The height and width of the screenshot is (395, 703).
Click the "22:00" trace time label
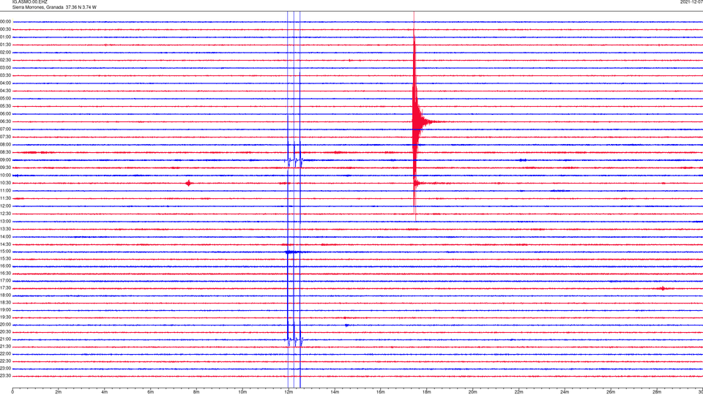[x=5, y=354]
